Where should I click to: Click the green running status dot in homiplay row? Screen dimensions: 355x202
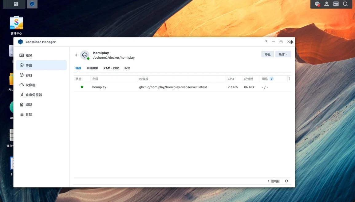click(x=82, y=87)
